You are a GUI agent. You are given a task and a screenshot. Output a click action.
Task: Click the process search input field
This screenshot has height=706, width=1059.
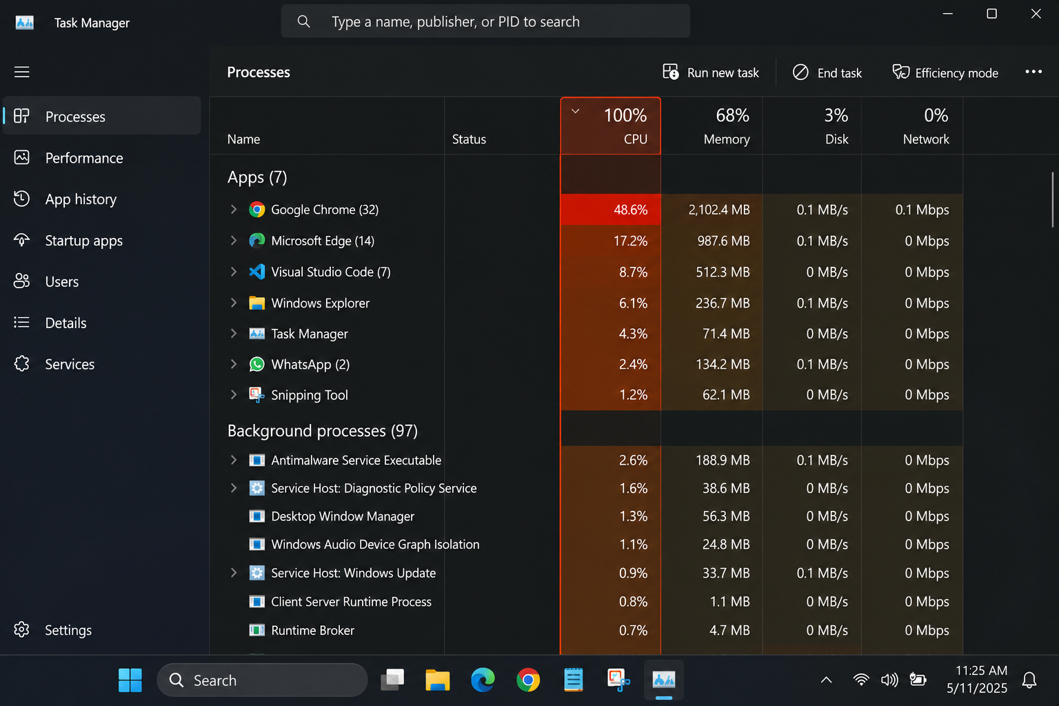[485, 21]
